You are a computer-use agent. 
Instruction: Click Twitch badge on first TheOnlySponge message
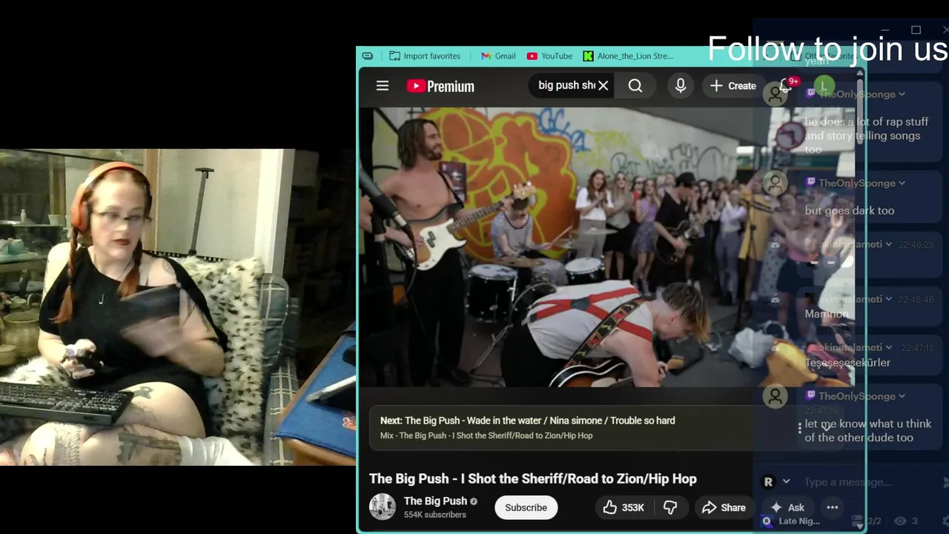[x=811, y=94]
